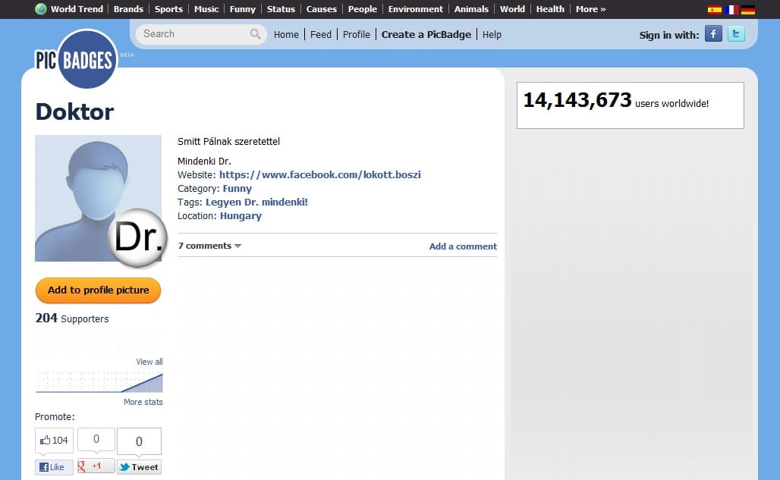Click the Funny category link in details
780x480 pixels.
pos(237,188)
